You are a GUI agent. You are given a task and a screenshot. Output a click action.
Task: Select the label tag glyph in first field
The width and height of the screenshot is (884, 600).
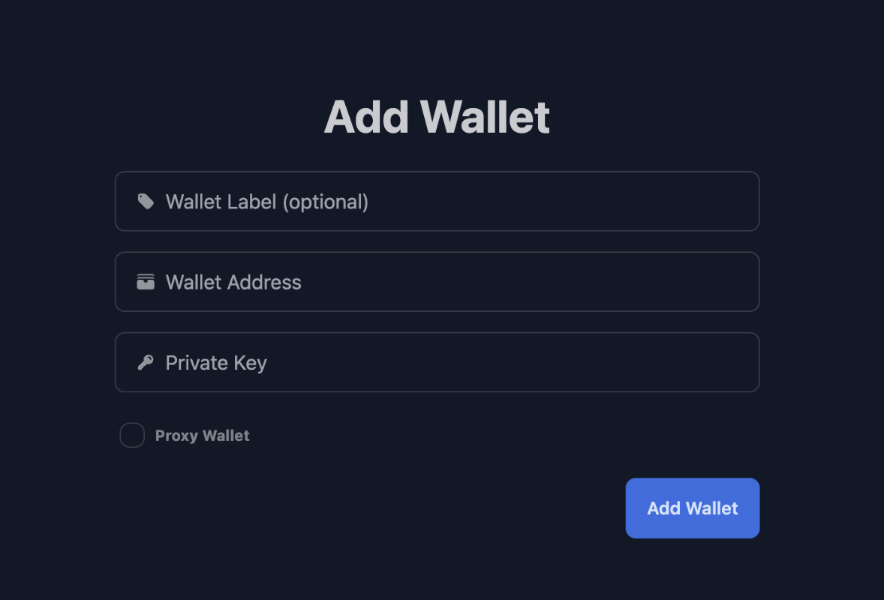[x=146, y=202]
